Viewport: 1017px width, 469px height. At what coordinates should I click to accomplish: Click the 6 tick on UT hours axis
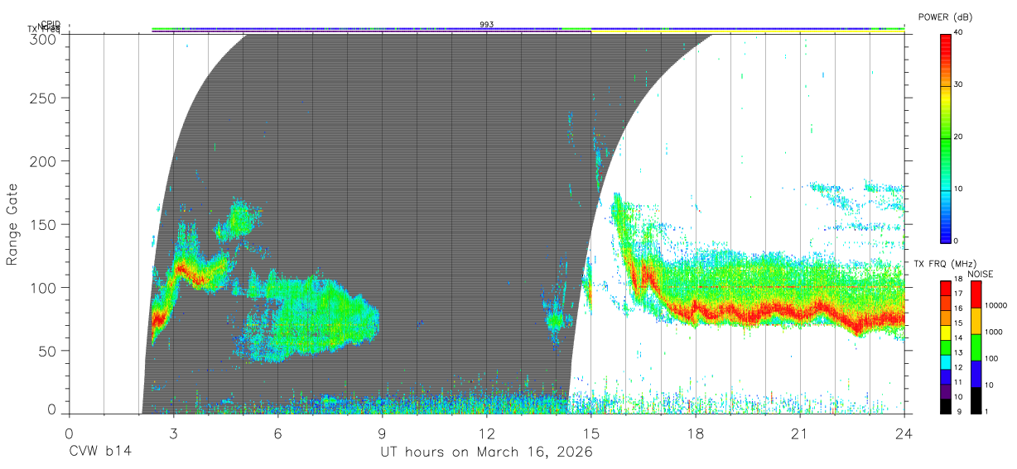(277, 433)
